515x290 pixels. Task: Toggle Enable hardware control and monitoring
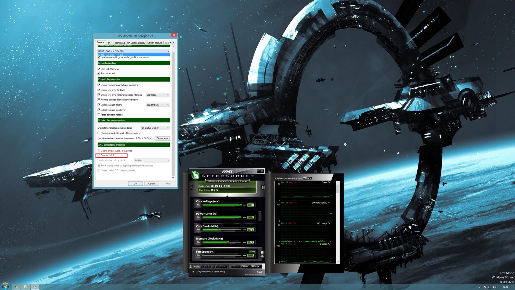(x=99, y=85)
